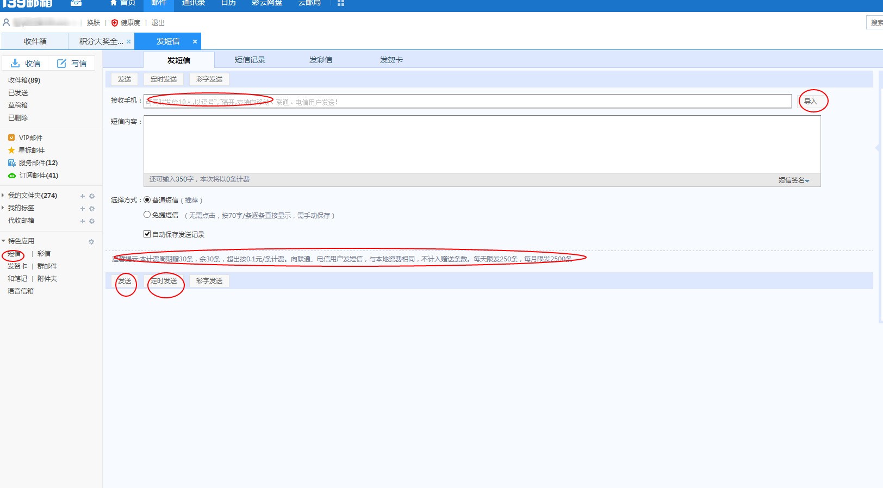Add a new folder with 我的文件夹 plus icon

[x=83, y=196]
